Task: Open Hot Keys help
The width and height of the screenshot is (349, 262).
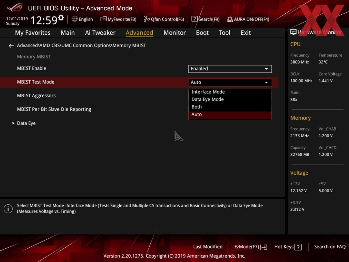Action: (288, 247)
